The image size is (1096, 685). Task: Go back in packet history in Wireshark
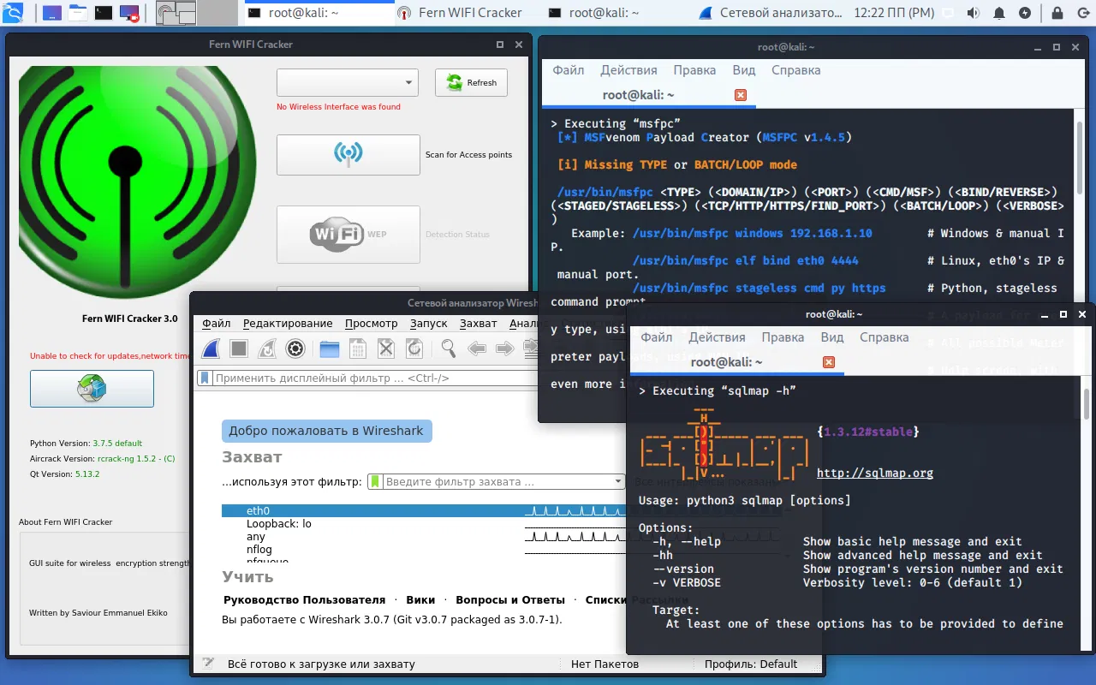[x=477, y=348]
